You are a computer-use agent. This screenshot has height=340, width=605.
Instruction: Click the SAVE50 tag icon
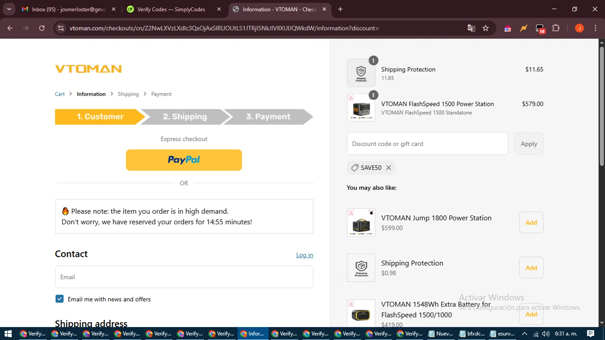[x=355, y=168]
